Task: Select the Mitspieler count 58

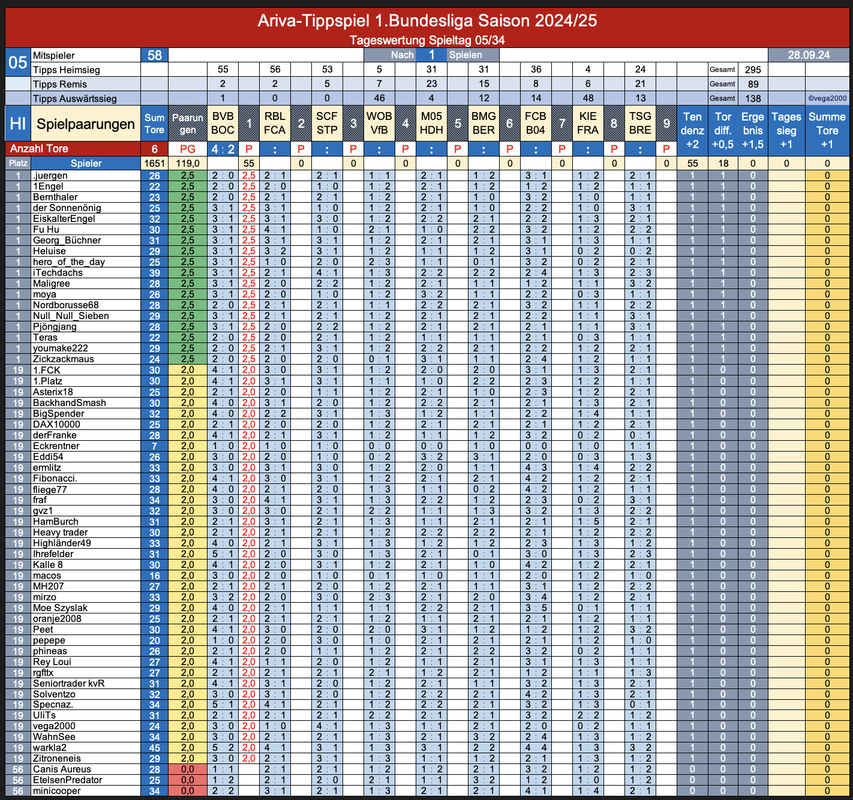Action: click(x=155, y=55)
